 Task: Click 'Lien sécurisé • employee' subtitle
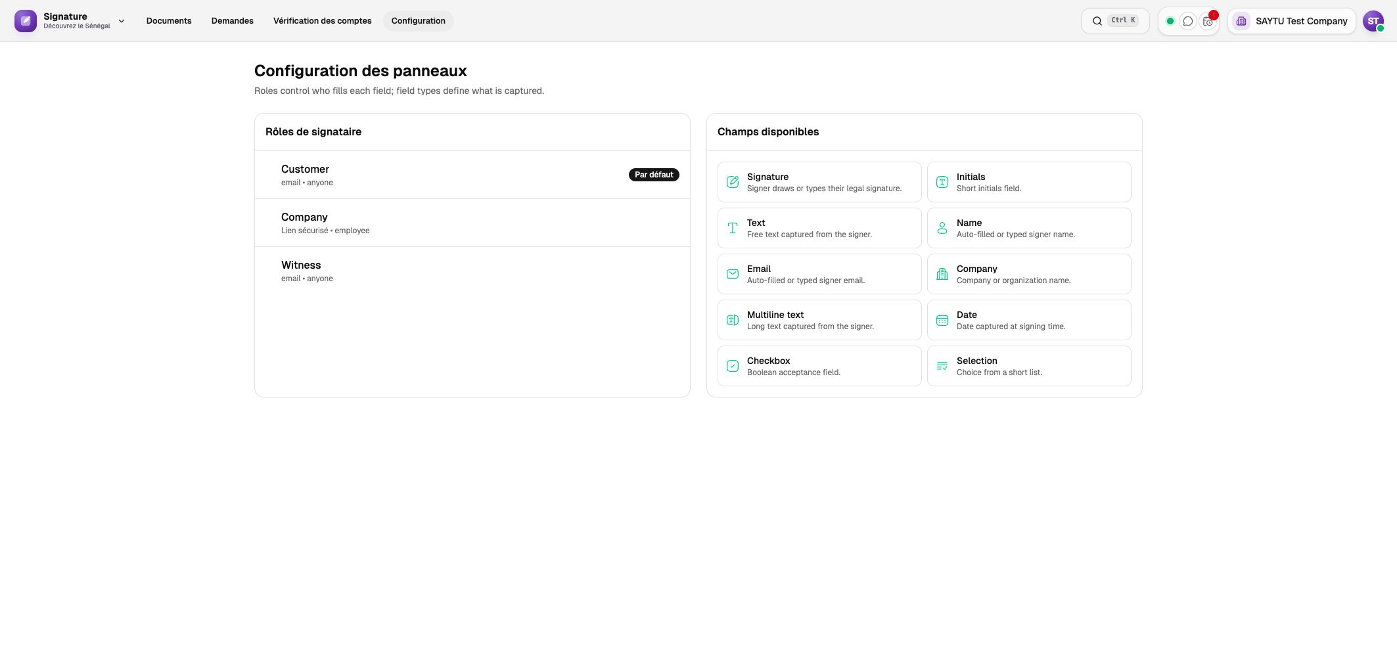(325, 231)
